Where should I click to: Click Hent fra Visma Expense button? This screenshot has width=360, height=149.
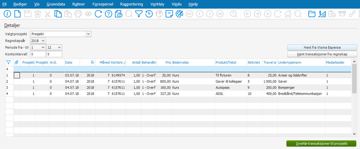[x=322, y=48]
